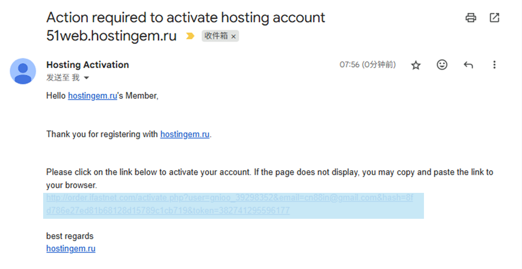Expand recipient details dropdown arrow
The image size is (522, 269).
[x=87, y=78]
